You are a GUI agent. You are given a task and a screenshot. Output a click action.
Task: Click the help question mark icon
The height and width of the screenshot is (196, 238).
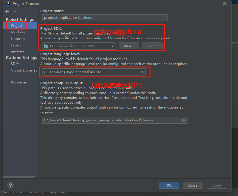pyautogui.click(x=10, y=185)
